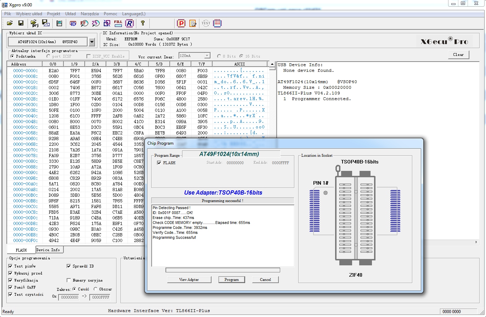Click the open file folder icon
This screenshot has height=317, width=486.
pyautogui.click(x=10, y=23)
